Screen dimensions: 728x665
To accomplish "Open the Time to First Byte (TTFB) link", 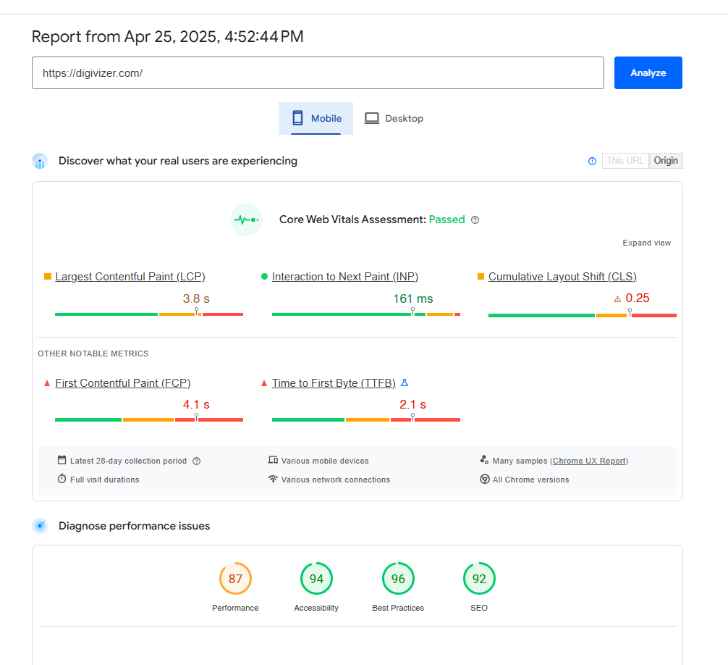I will point(334,383).
